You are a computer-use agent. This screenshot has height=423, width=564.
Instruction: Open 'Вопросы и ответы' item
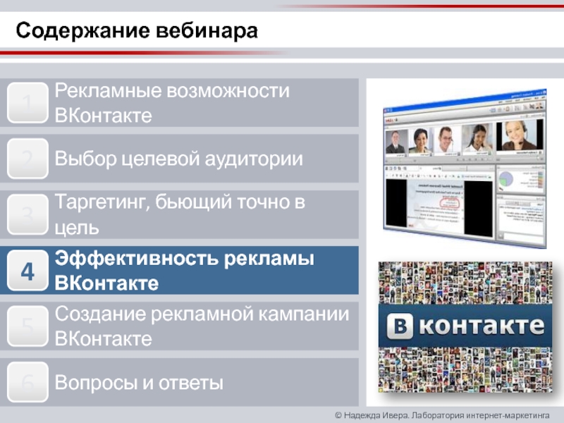(x=179, y=382)
